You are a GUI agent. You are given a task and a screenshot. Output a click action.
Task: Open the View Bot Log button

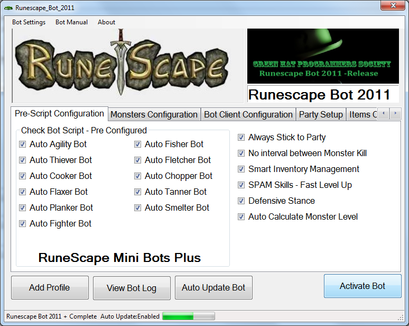coord(132,288)
